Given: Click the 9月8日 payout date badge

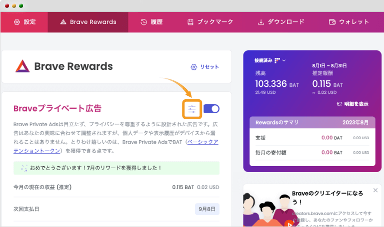Looking at the screenshot, I should 207,209.
